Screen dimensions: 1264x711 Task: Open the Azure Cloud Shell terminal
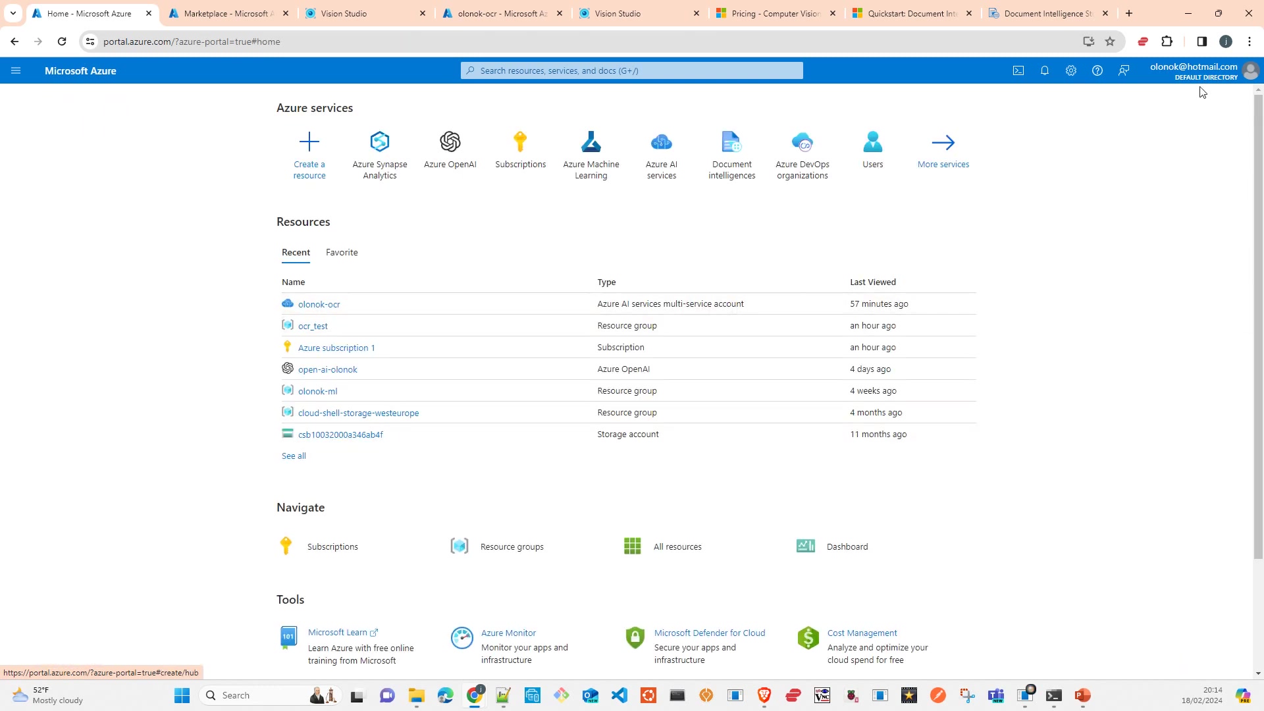coord(1018,70)
